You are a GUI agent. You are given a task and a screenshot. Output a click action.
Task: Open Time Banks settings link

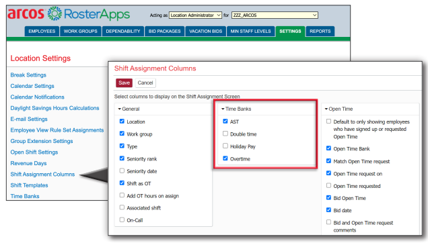click(25, 196)
